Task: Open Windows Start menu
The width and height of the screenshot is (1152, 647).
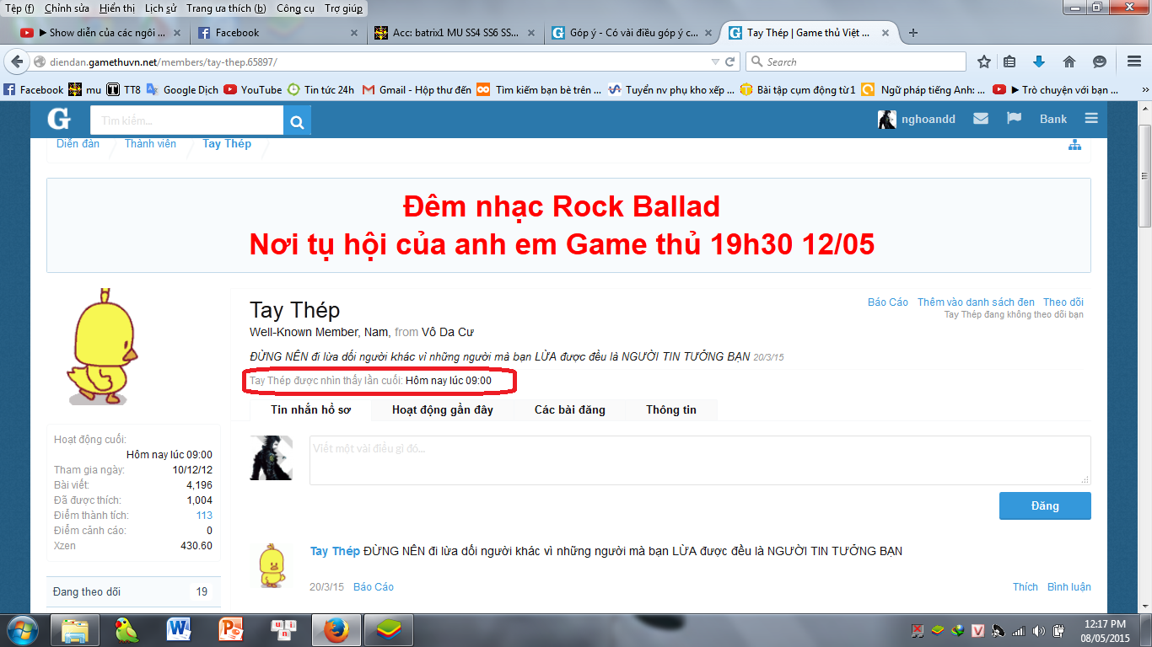Action: tap(22, 630)
